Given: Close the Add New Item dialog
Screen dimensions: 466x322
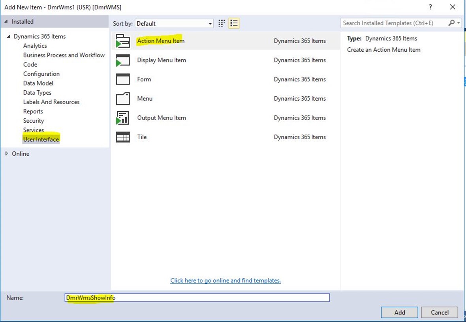Looking at the screenshot, I should tap(453, 7).
